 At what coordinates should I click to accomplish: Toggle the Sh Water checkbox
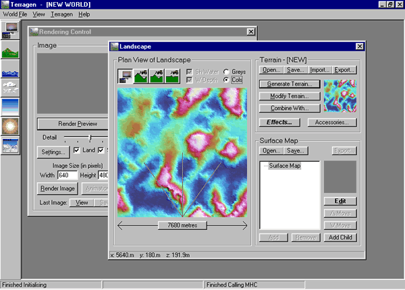189,71
